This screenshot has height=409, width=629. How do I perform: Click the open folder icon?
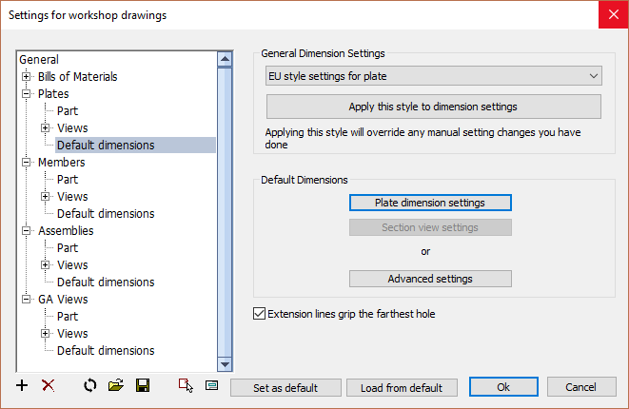pyautogui.click(x=116, y=386)
